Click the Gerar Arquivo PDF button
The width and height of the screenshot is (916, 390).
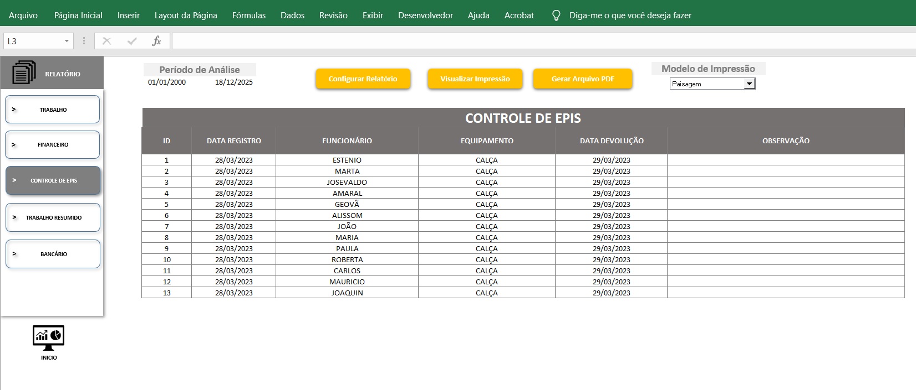[583, 79]
